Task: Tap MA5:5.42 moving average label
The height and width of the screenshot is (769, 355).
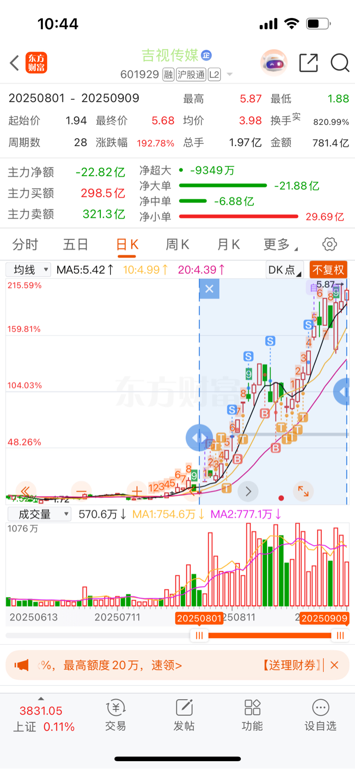Action: click(x=85, y=270)
